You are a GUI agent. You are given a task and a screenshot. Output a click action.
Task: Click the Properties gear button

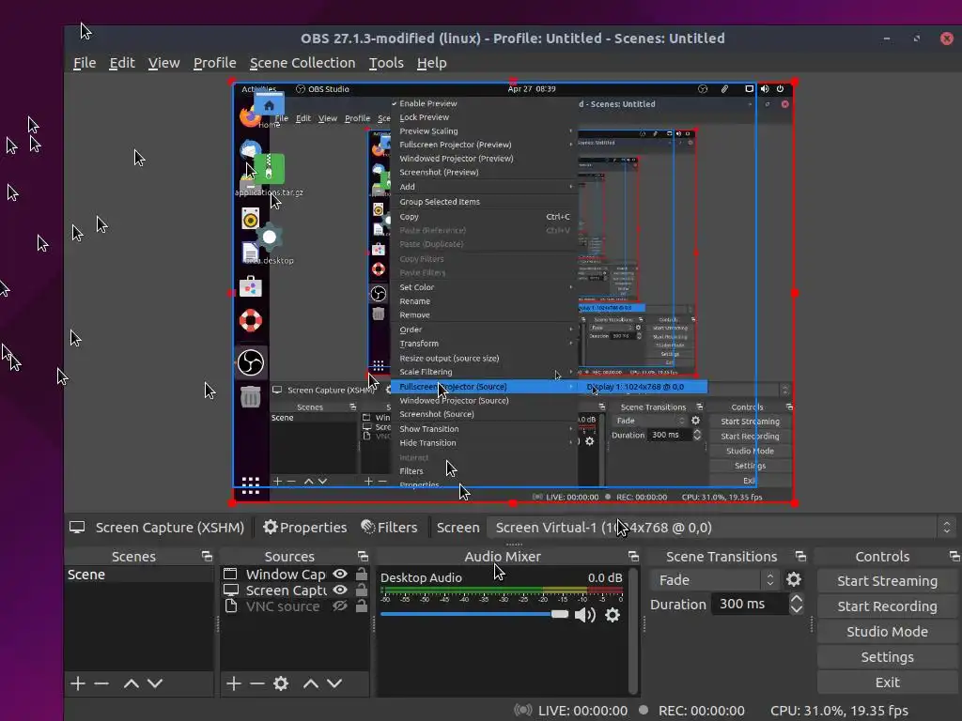click(x=305, y=528)
